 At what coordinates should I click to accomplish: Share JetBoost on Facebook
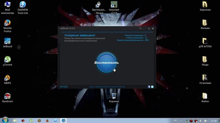pyautogui.click(x=149, y=87)
